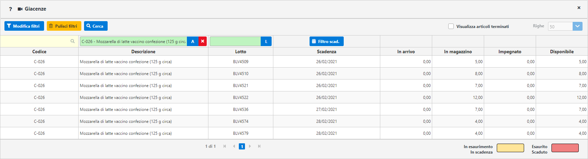Sort by the Scadenza column header
The height and width of the screenshot is (159, 588).
click(x=326, y=52)
